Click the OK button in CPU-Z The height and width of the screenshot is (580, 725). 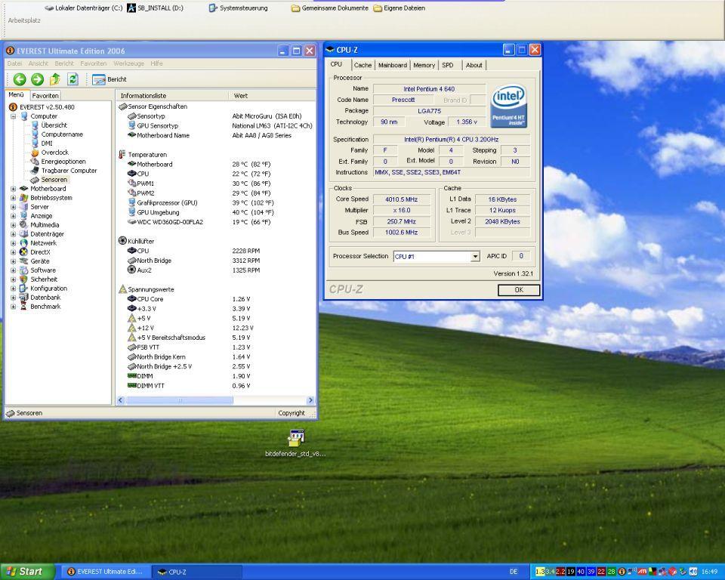coord(519,290)
